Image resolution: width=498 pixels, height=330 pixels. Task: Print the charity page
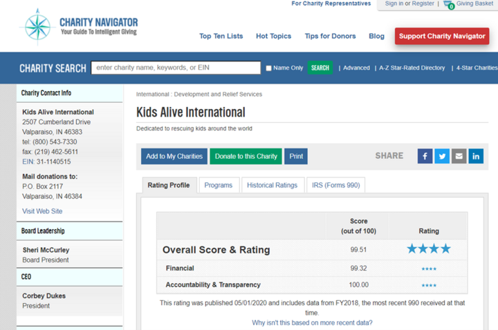pos(296,156)
